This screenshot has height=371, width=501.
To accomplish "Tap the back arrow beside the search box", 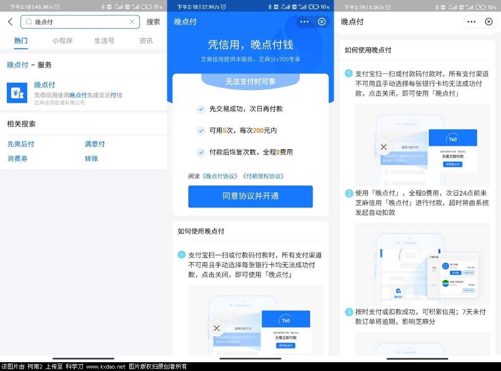I will point(10,22).
